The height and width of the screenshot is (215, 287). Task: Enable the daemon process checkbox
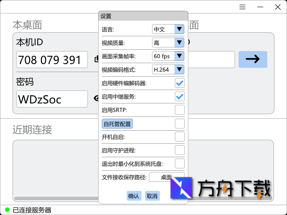point(179,150)
